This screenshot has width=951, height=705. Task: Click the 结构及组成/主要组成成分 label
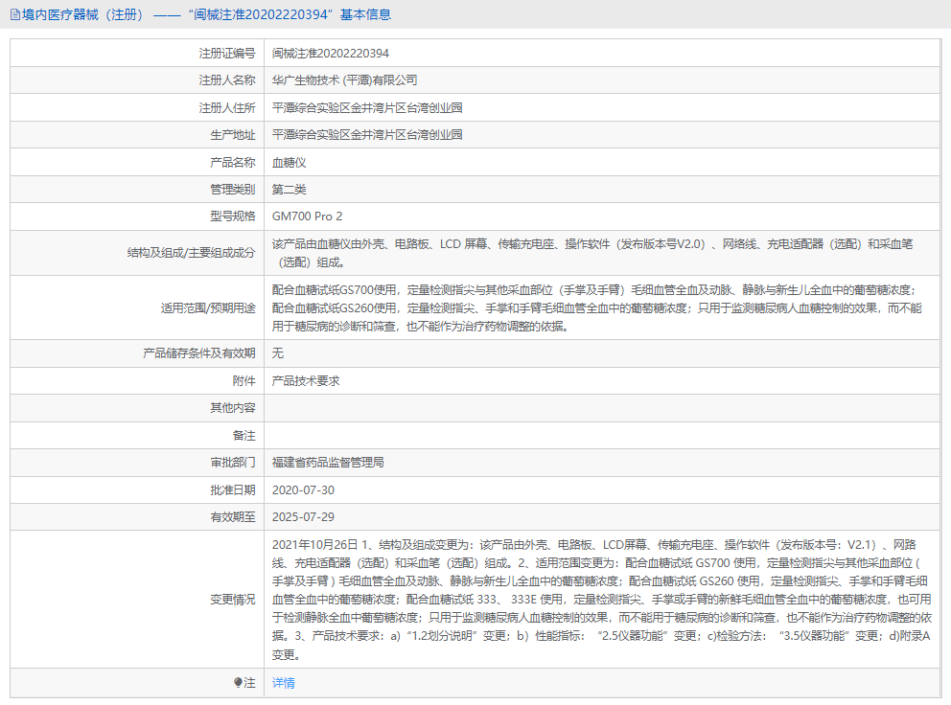click(191, 253)
